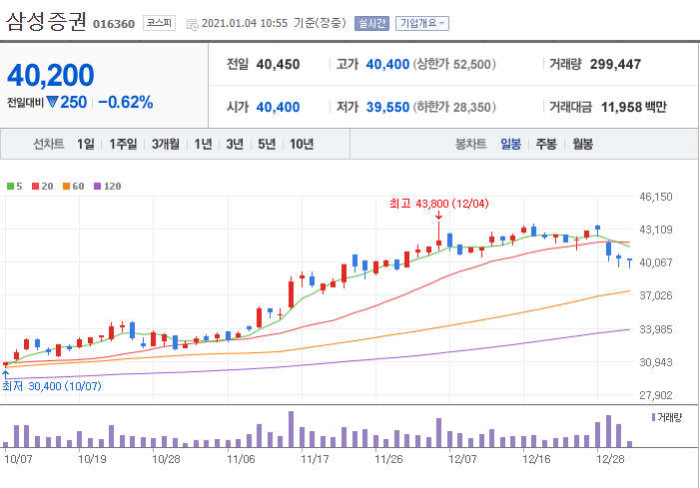Click the 11/17 date axis label
Screen dimensions: 700x488
pos(315,459)
